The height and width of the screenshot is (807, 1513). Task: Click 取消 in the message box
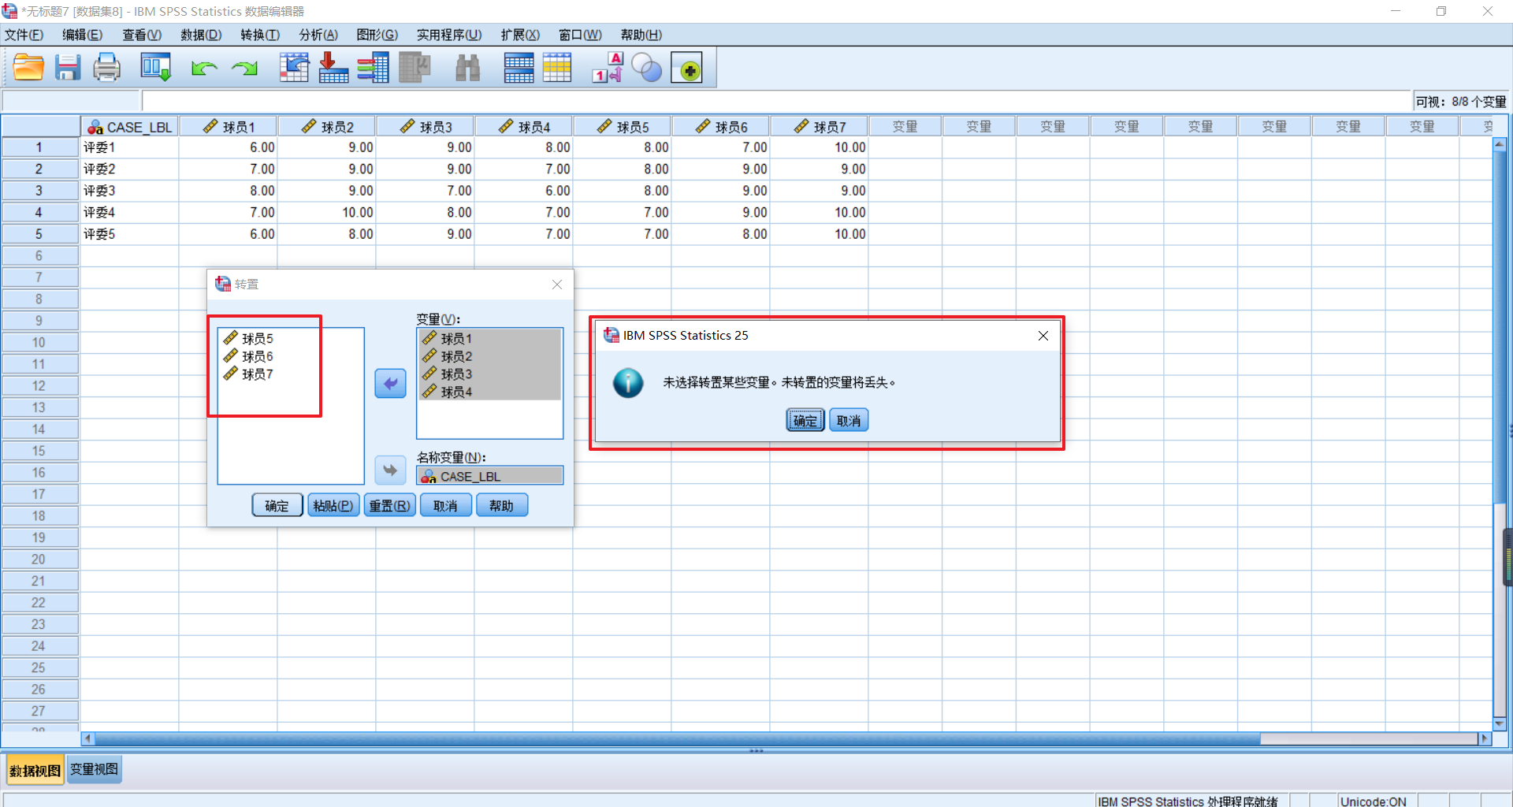[x=849, y=421]
